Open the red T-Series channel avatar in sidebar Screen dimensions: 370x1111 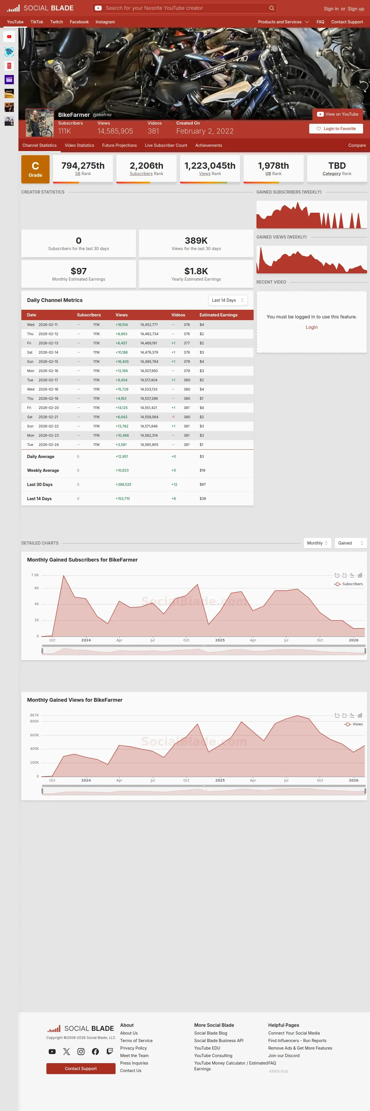[x=9, y=65]
